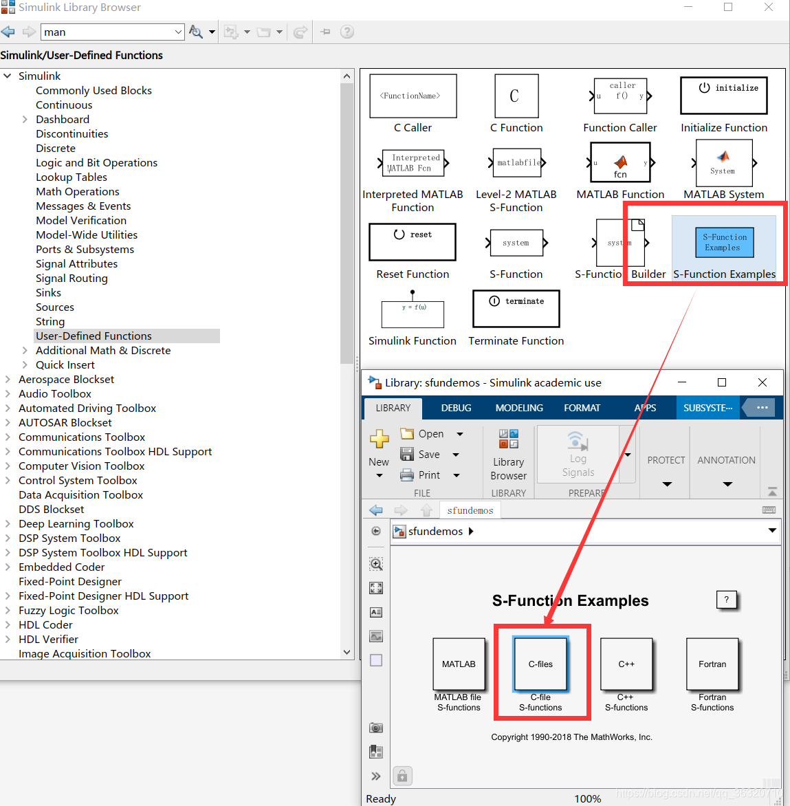
Task: Switch to the DEBUG ribbon tab
Action: 456,408
